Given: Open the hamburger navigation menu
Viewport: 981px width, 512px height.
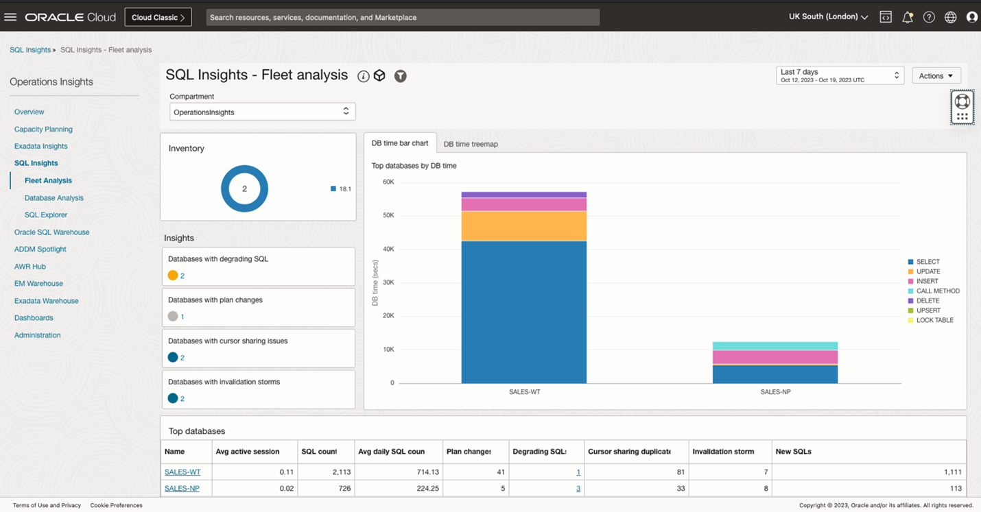Looking at the screenshot, I should click(x=10, y=17).
